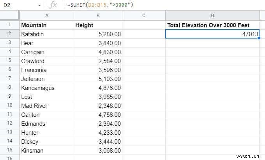This screenshot has height=160, width=265.
Task: Click height value 2,394.00
Action: 98,123
